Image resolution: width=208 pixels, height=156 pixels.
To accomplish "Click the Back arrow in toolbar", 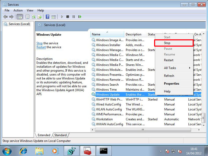I will [5, 17].
